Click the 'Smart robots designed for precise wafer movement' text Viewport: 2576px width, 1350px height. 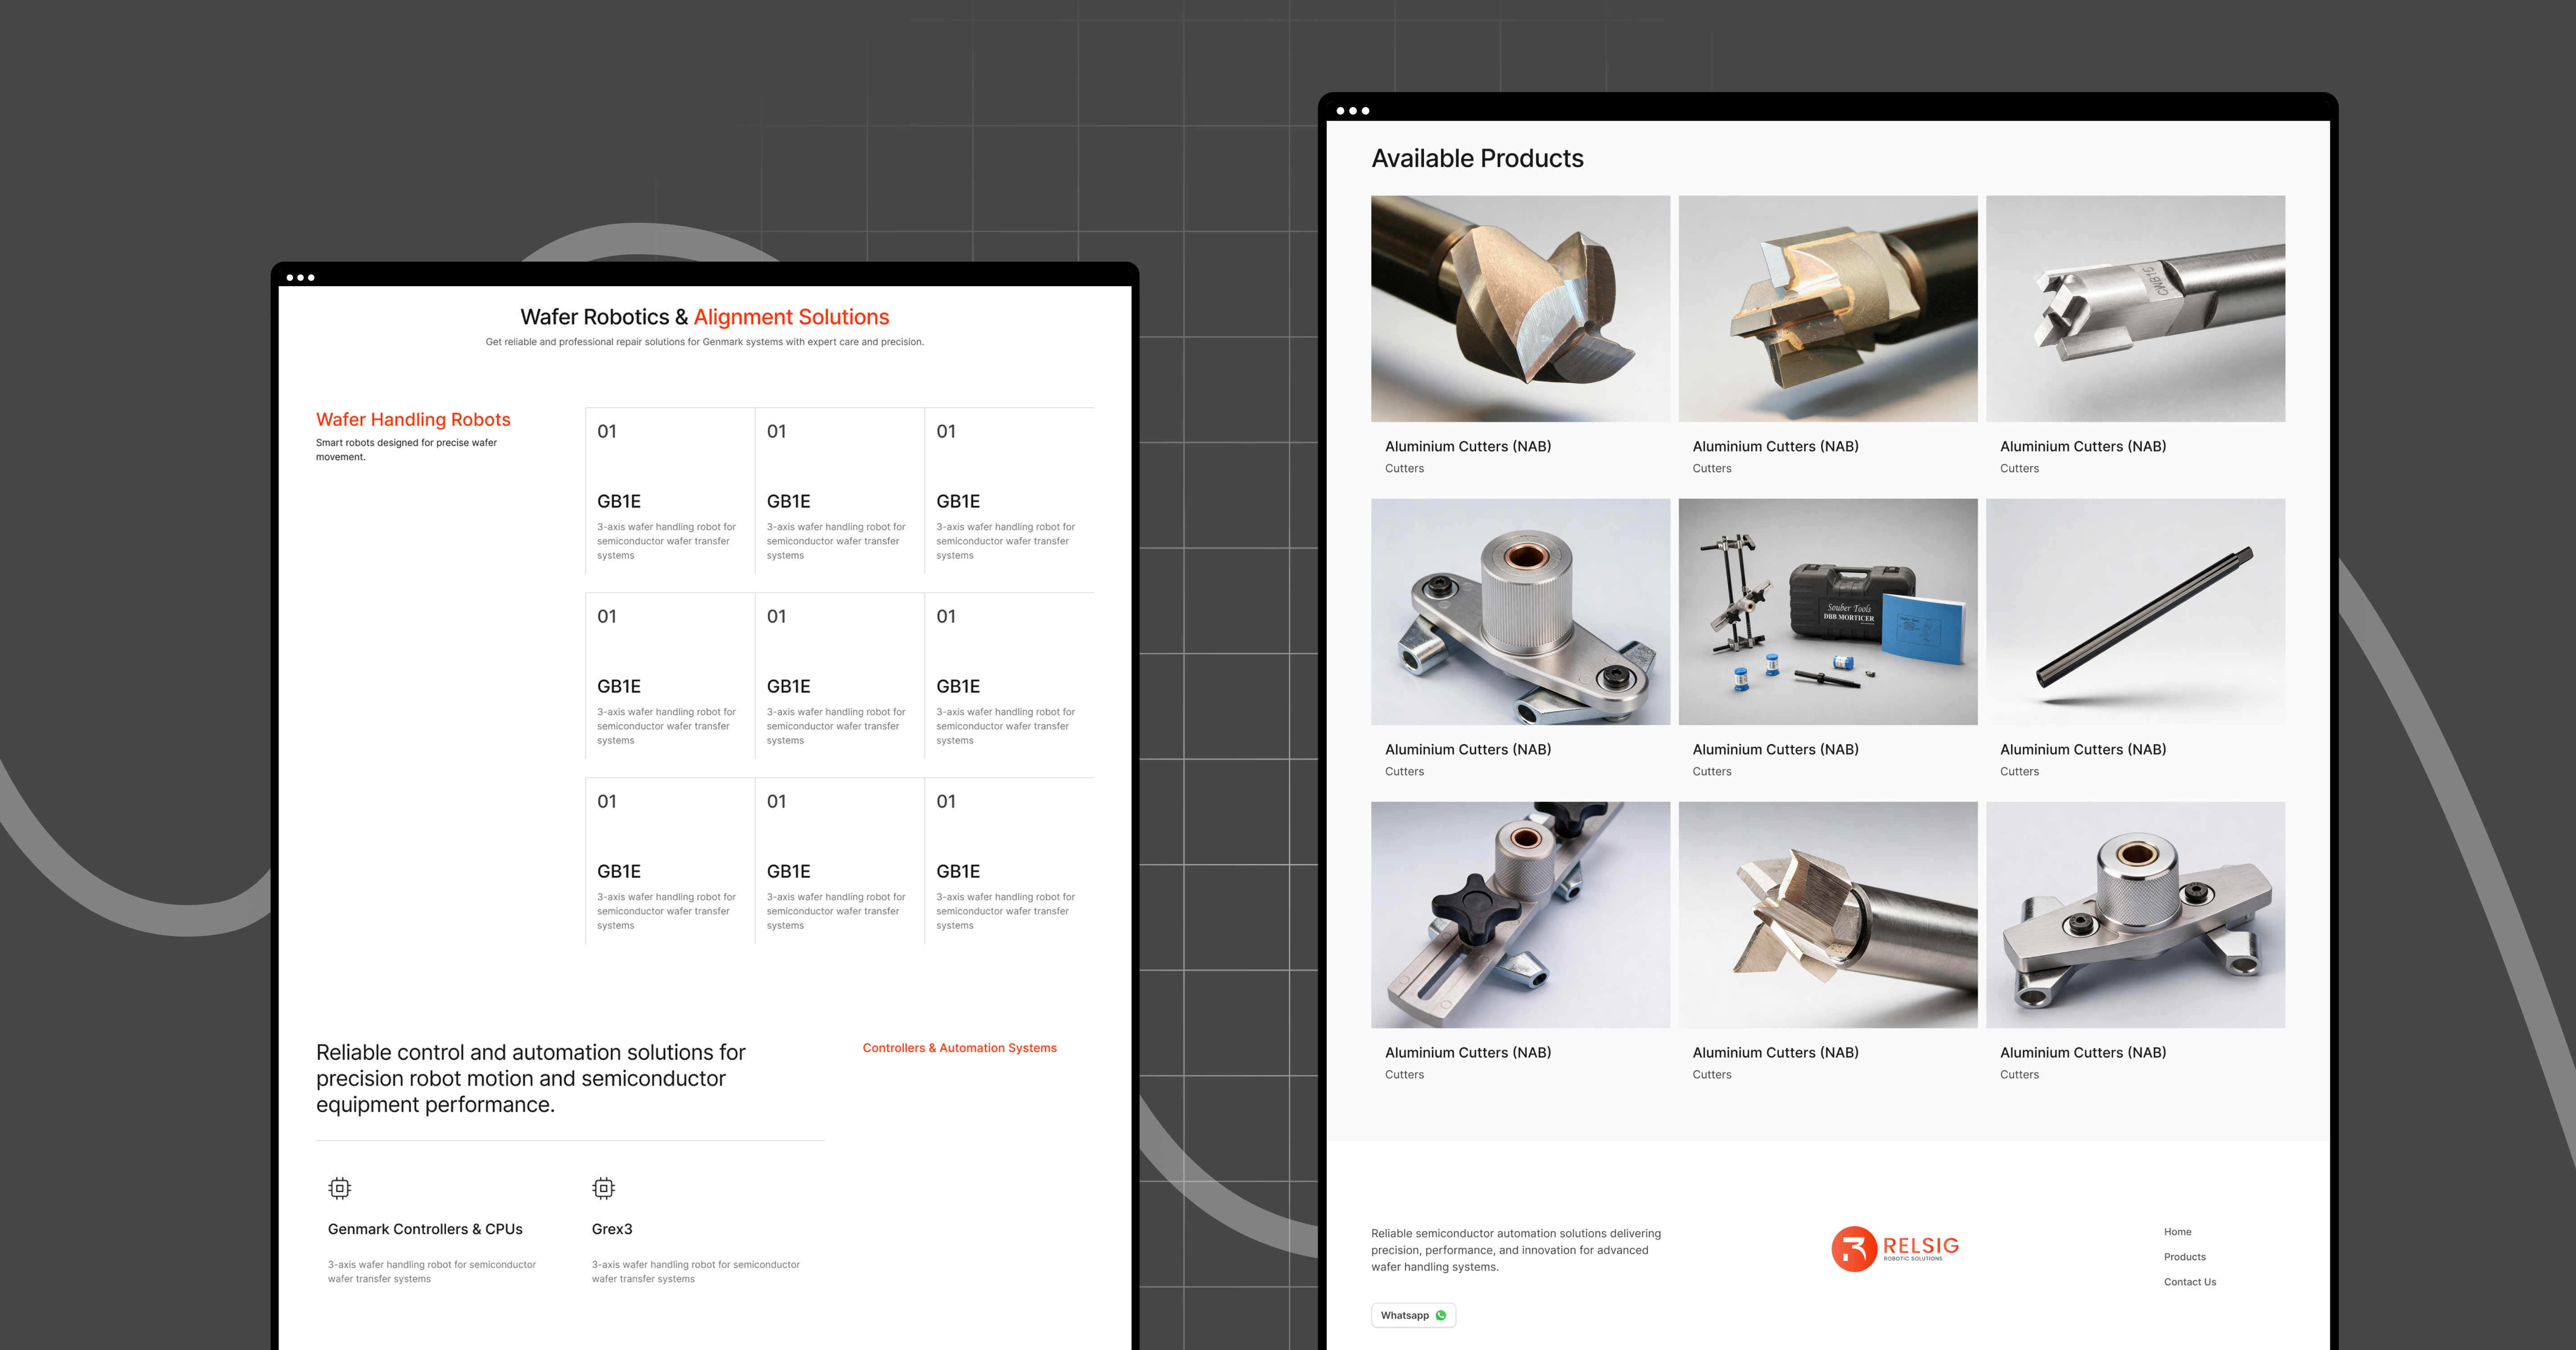(x=406, y=450)
